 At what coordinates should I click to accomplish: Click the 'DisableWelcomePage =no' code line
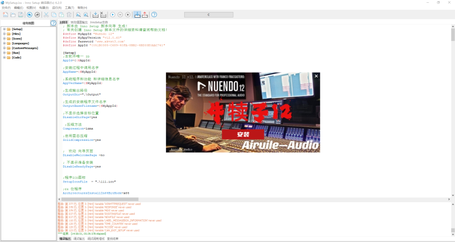click(x=84, y=155)
